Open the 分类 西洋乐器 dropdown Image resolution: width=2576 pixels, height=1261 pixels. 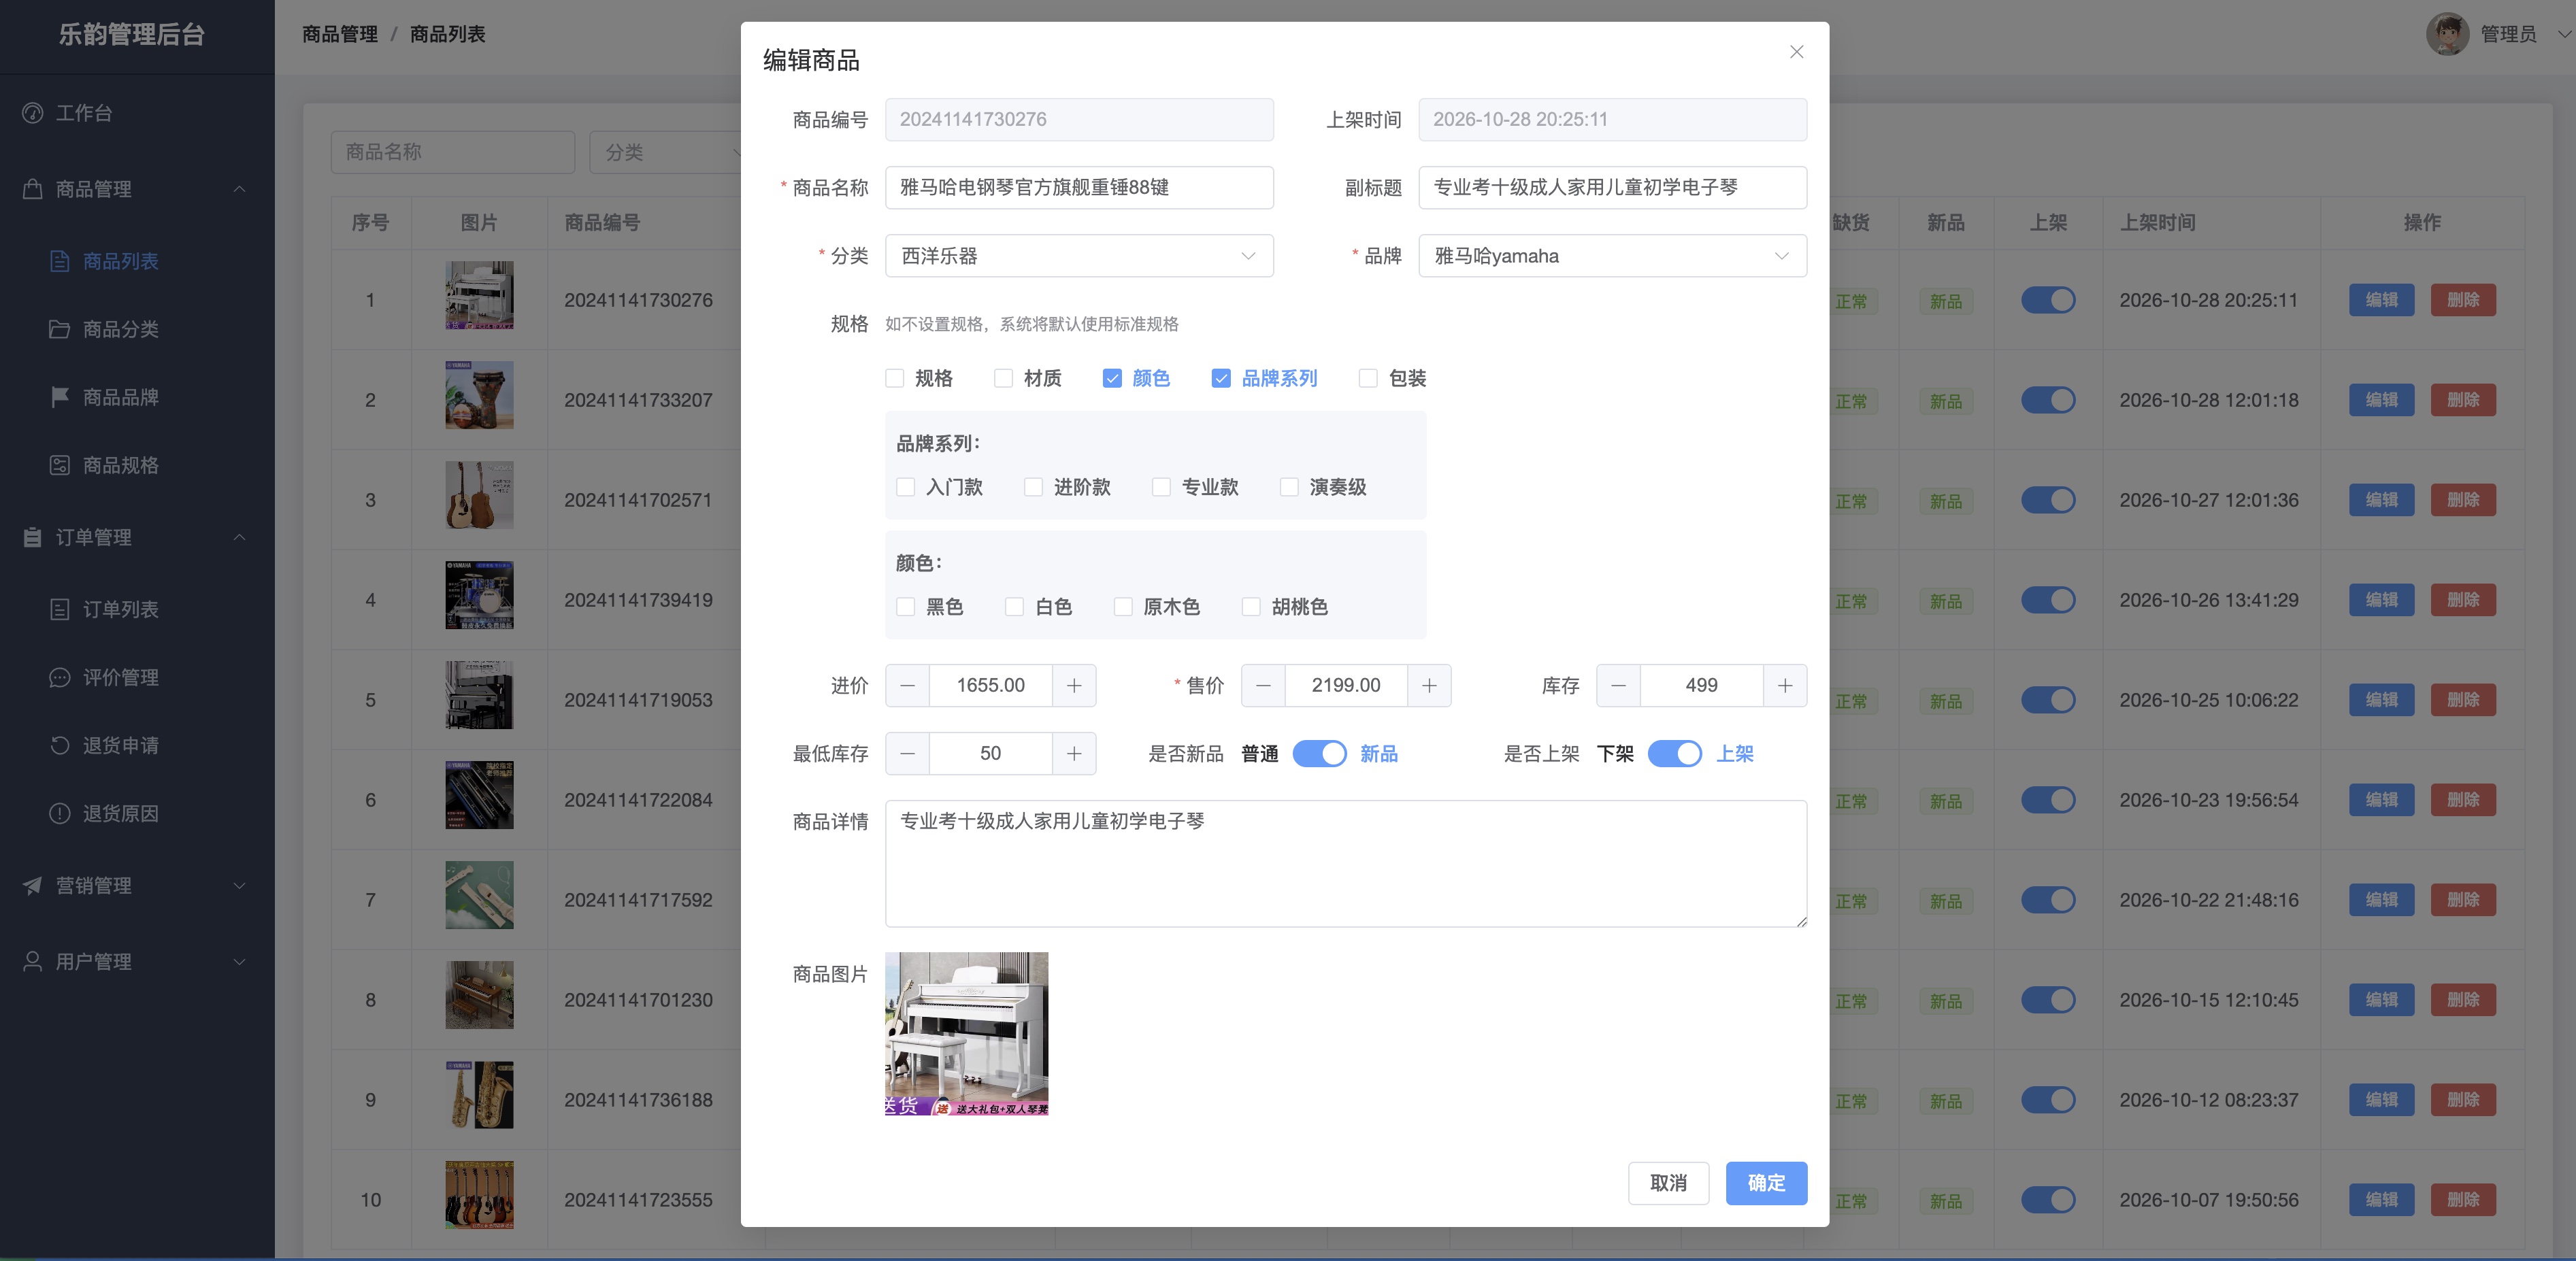tap(1079, 256)
